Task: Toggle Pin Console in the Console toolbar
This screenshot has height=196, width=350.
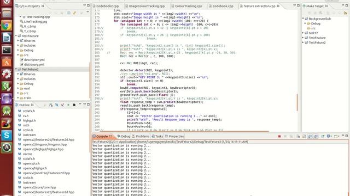Action: (323, 136)
